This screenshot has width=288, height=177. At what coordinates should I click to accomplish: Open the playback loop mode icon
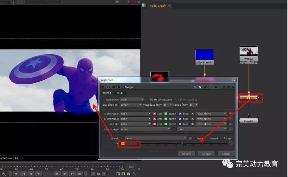click(x=3, y=174)
